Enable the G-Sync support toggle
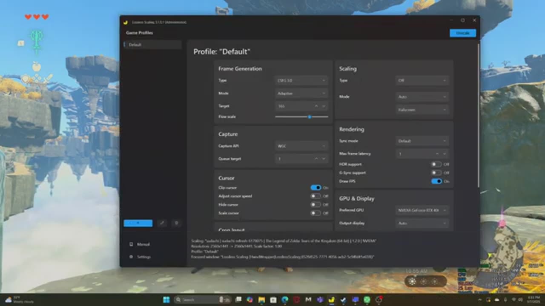The height and width of the screenshot is (306, 545). coord(436,173)
